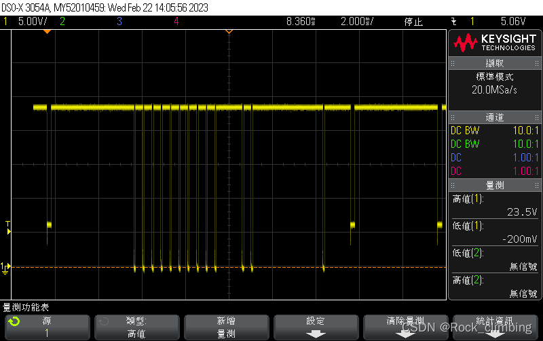Click the 2.000 ms/ timebase value
The width and height of the screenshot is (543, 341).
pyautogui.click(x=357, y=22)
